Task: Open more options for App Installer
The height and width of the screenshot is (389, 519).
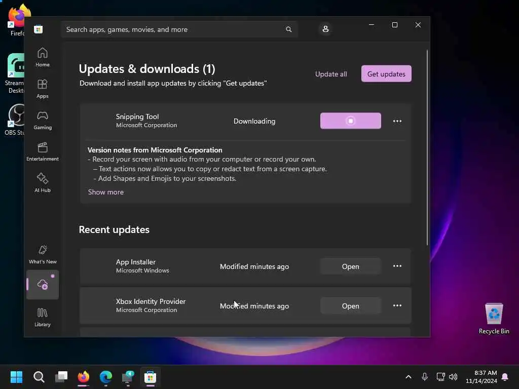Action: pyautogui.click(x=397, y=266)
